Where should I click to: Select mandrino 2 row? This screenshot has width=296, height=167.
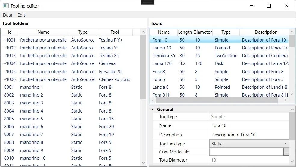click(71, 95)
